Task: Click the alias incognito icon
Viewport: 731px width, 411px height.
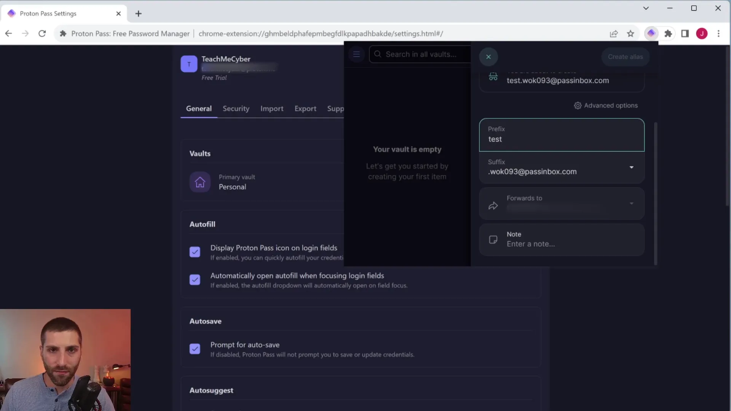Action: [493, 76]
